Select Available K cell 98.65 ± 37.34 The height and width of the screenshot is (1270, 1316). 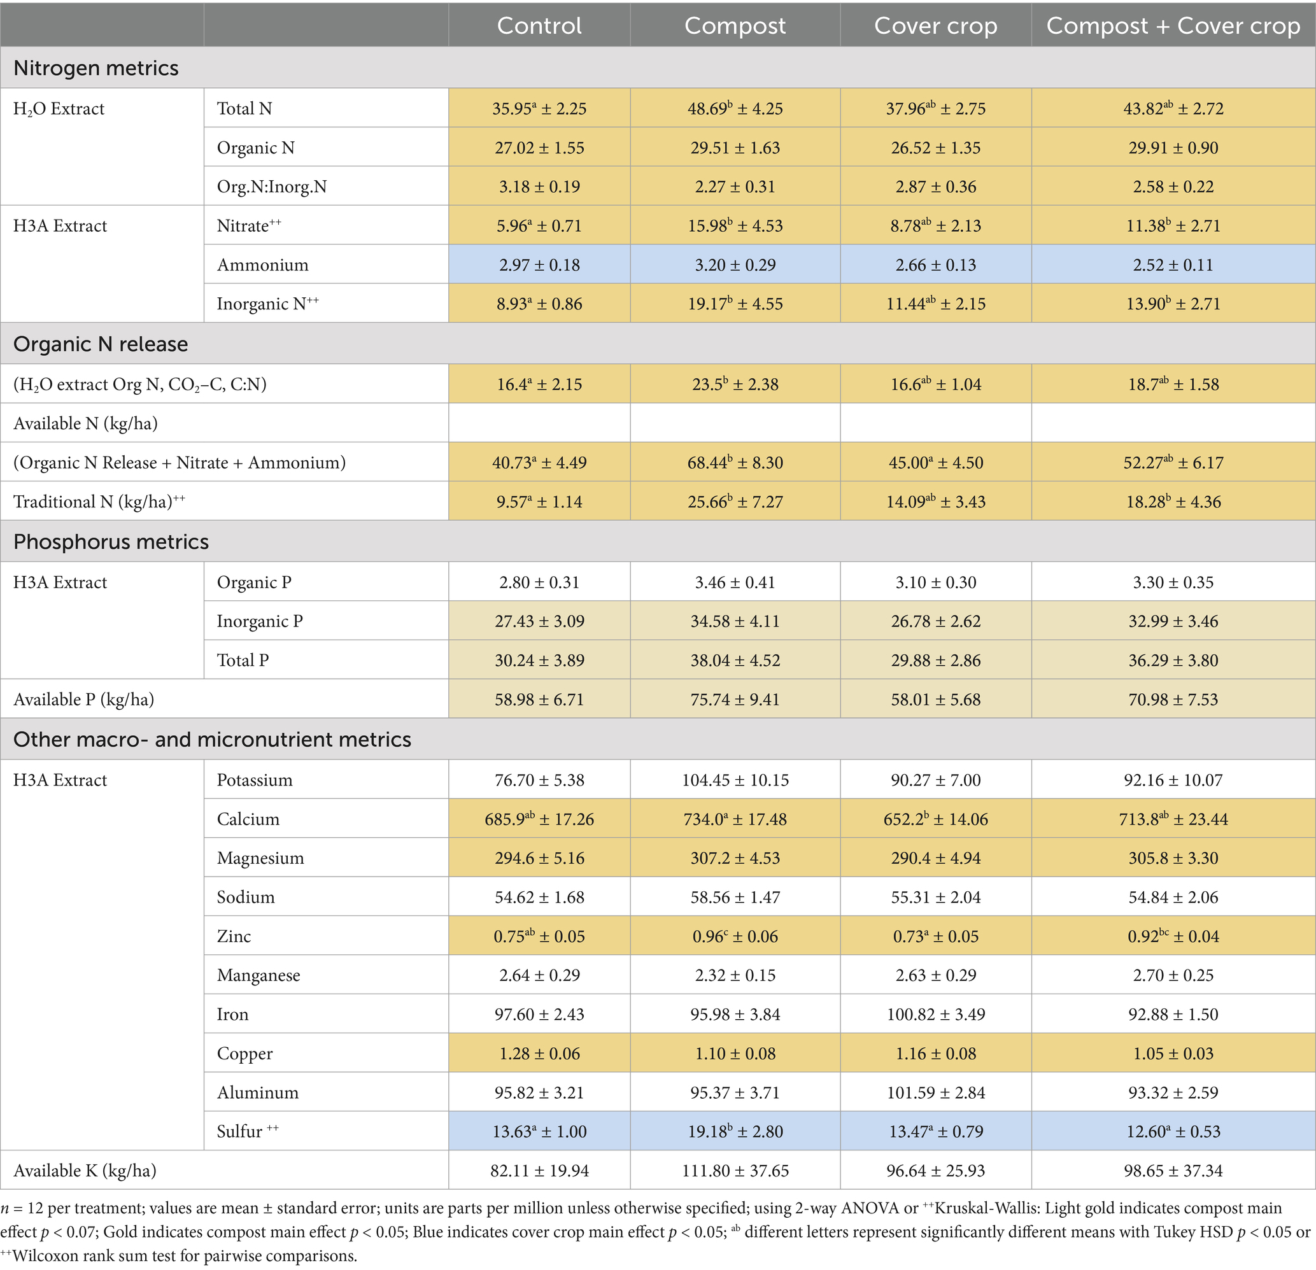[1173, 1171]
